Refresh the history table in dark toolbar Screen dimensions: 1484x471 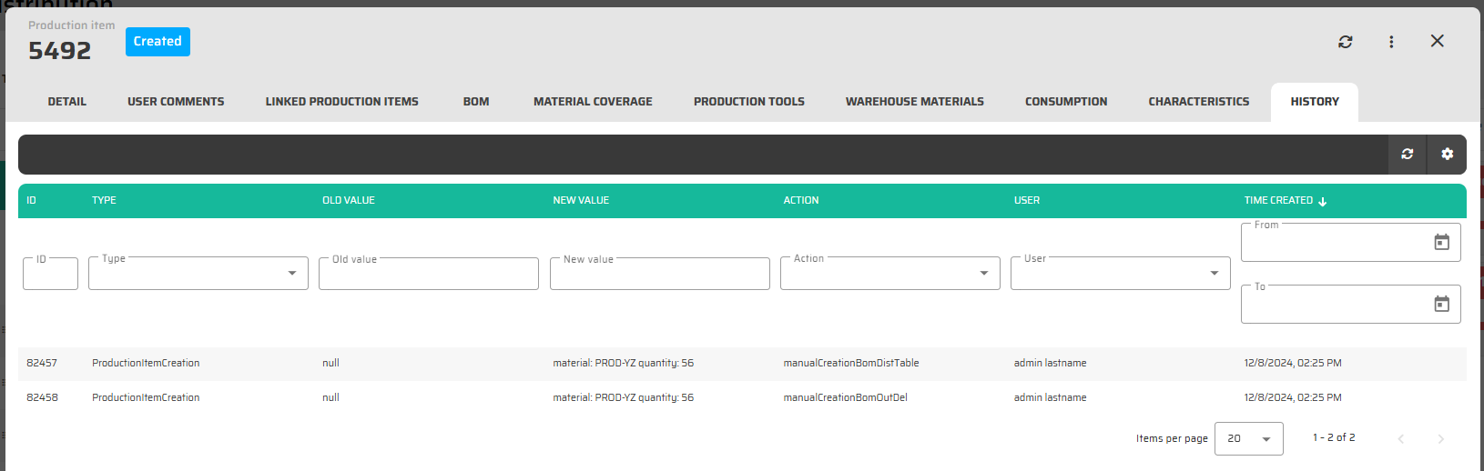click(x=1407, y=155)
